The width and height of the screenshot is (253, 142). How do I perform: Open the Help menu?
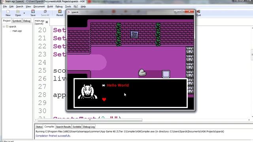83,7
